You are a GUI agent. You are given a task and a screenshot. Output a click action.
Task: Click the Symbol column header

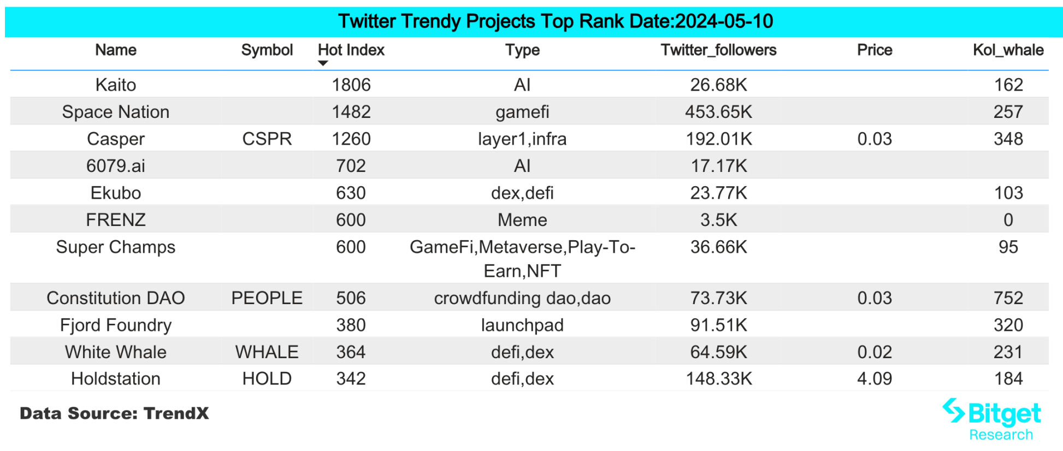click(267, 50)
